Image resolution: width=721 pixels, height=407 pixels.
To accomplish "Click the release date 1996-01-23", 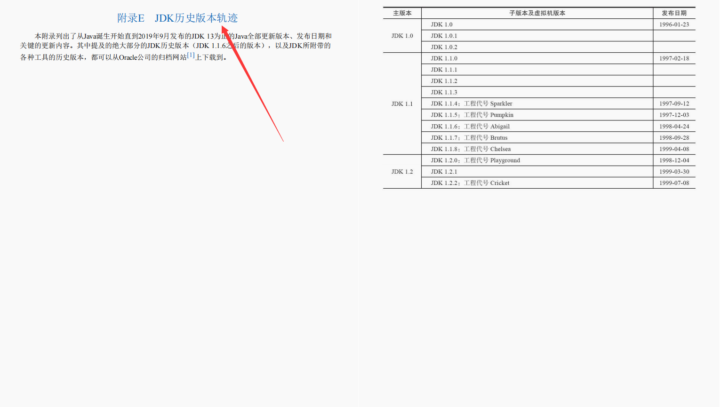I will click(674, 24).
